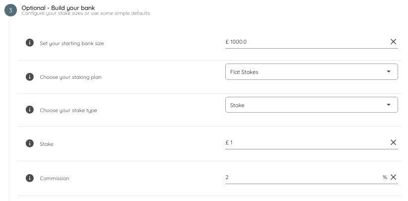Click the step 3 number badge

click(x=10, y=10)
